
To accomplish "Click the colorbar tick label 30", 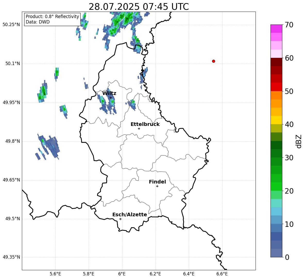I will click(x=289, y=158).
